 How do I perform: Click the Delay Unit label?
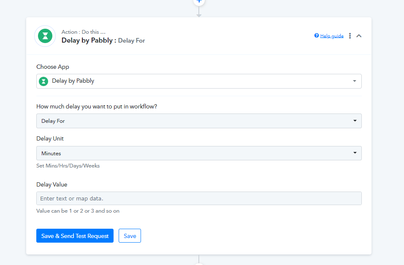tap(50, 138)
